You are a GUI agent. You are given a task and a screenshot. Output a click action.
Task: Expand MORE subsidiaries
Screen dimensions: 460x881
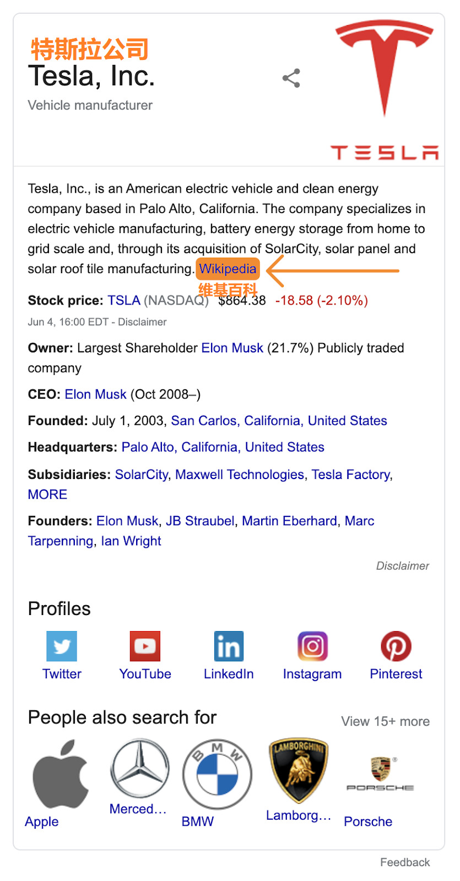[x=47, y=494]
